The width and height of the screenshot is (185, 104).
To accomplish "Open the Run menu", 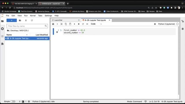I will point(26,16).
